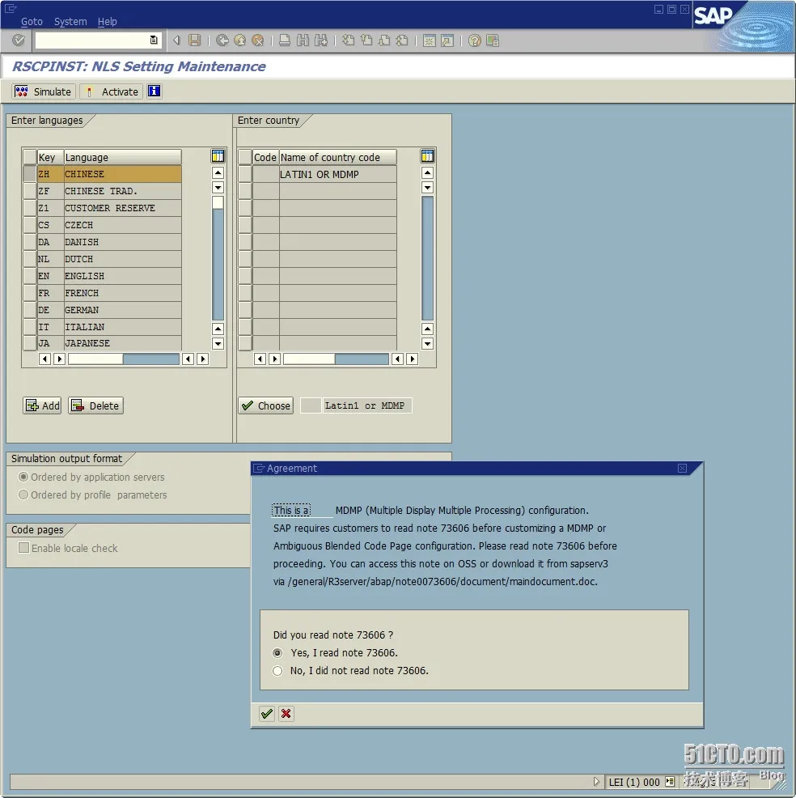Click the rightmost horizontal scroll arrow under country table
796x798 pixels.
(x=412, y=359)
